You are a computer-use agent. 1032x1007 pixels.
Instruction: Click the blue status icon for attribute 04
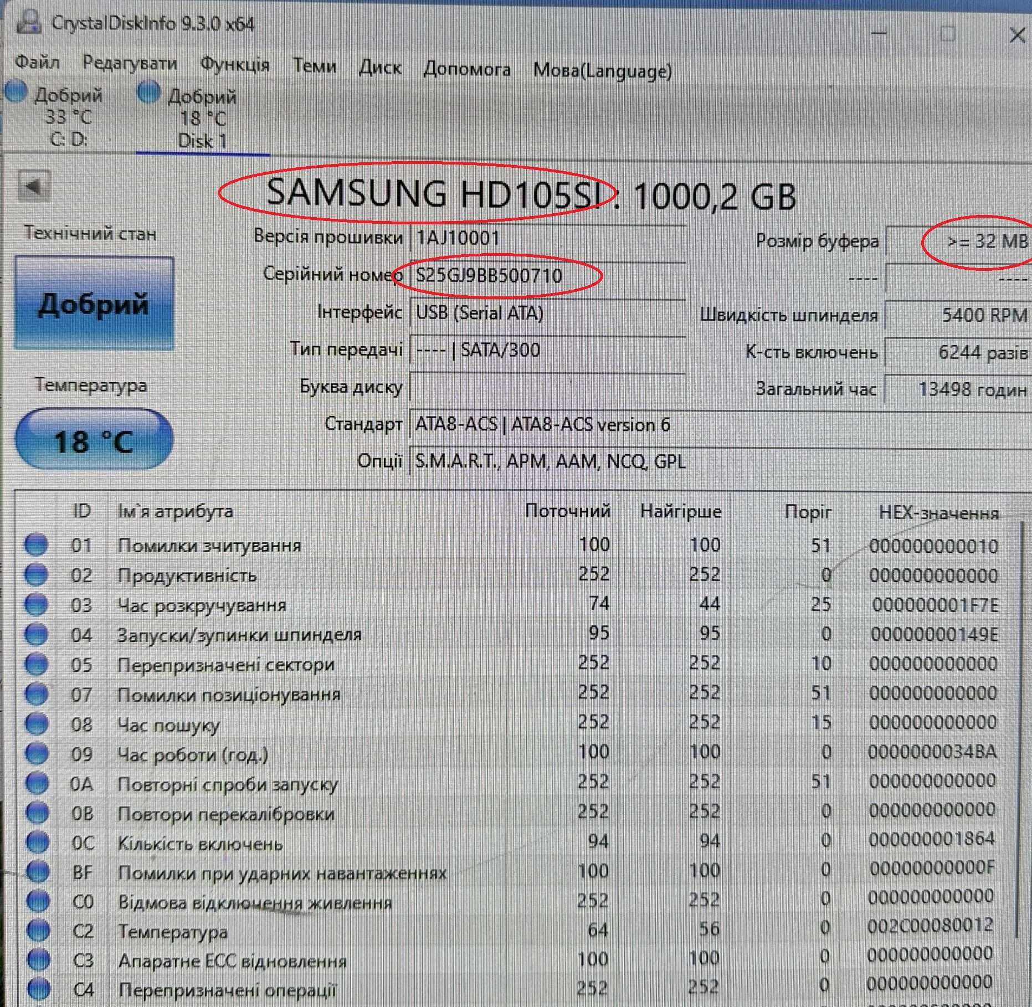(x=36, y=634)
